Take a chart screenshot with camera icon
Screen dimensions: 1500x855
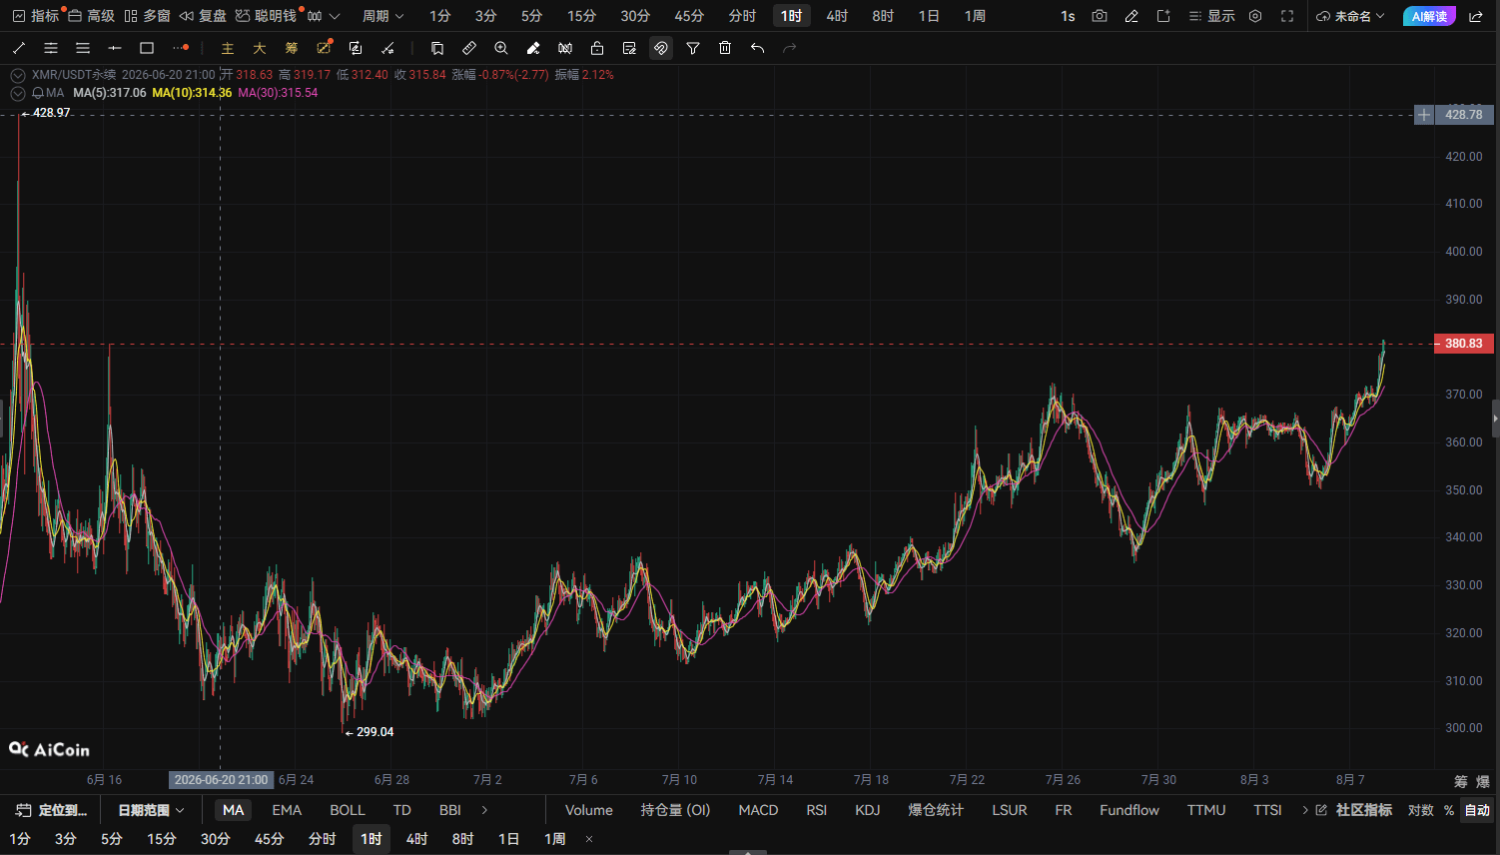pyautogui.click(x=1100, y=16)
